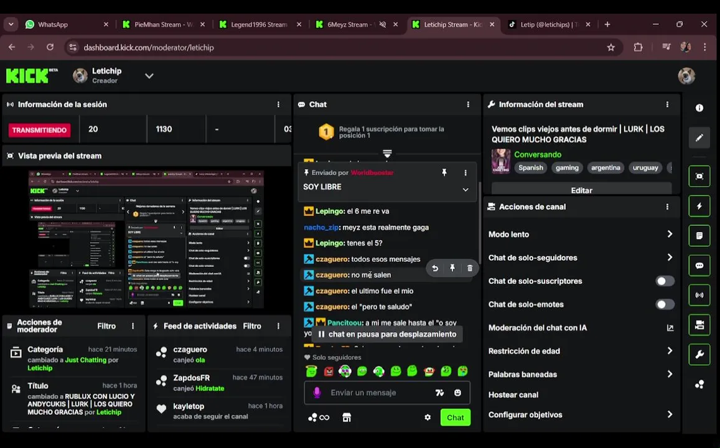Screen dimensions: 720x448
Task: Open pinned message three-dot options
Action: pos(465,172)
